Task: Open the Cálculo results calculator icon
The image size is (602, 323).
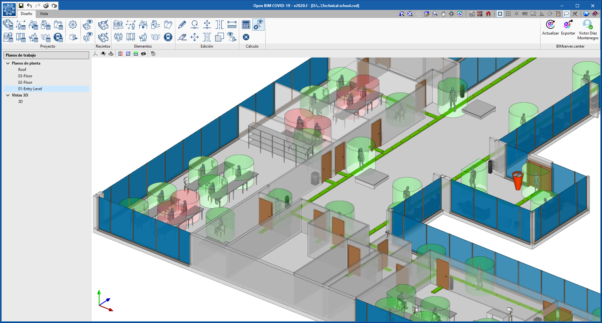Action: pyautogui.click(x=246, y=25)
